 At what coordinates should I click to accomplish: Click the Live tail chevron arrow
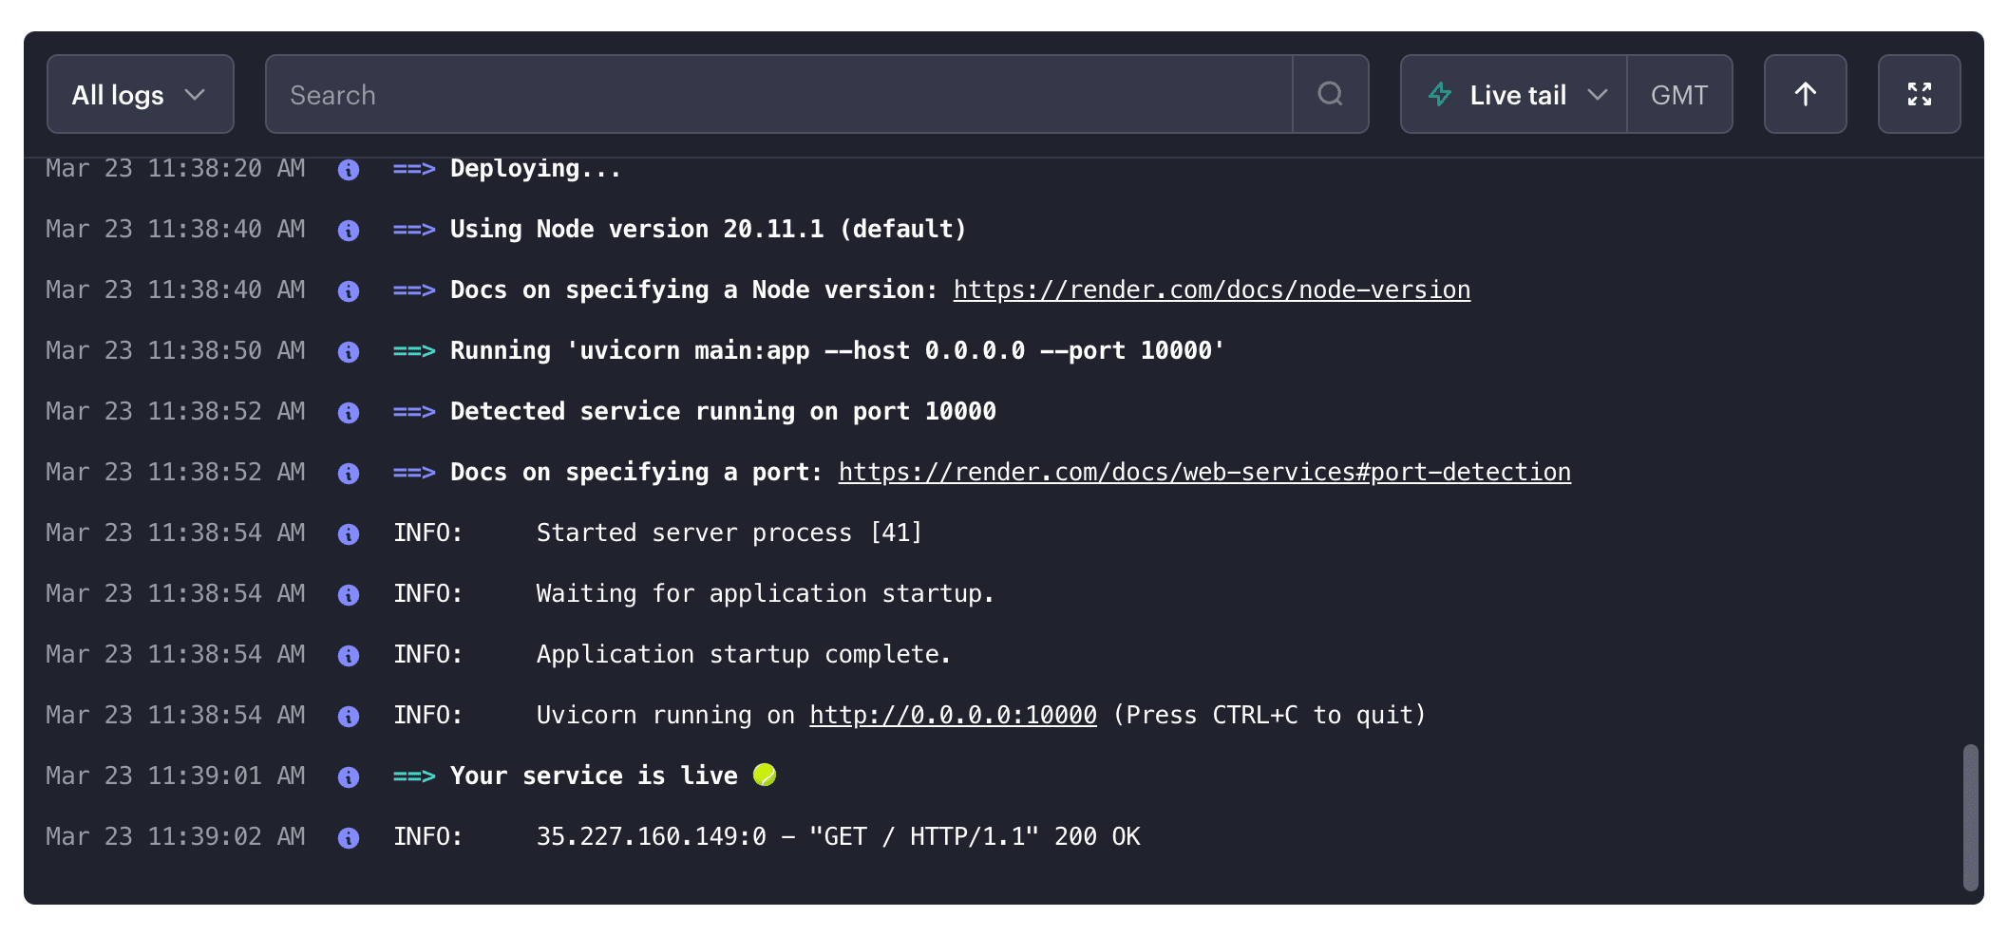(1598, 94)
